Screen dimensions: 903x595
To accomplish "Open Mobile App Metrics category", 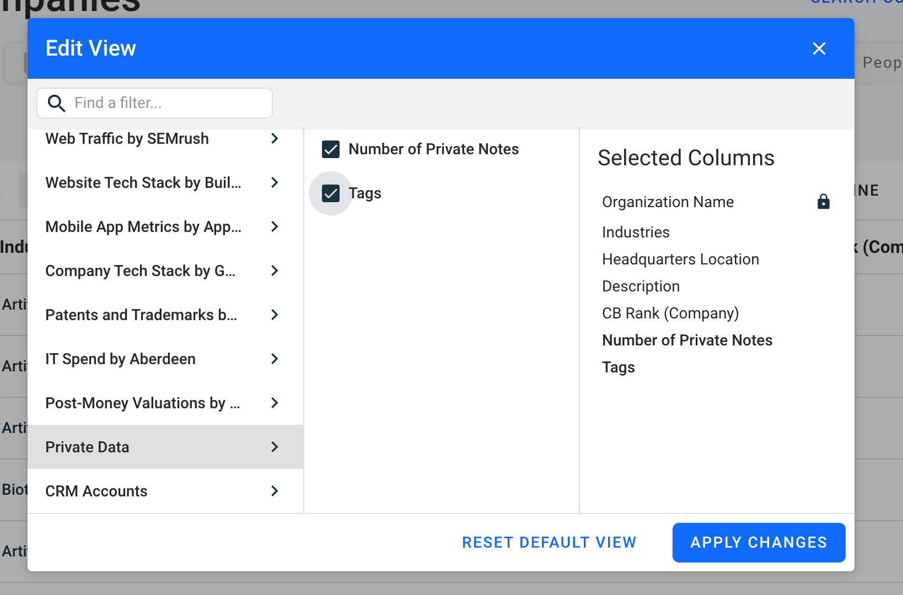I will 165,226.
